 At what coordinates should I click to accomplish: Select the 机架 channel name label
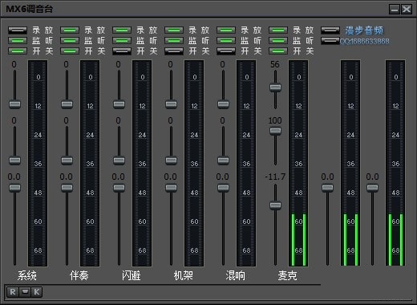click(183, 275)
